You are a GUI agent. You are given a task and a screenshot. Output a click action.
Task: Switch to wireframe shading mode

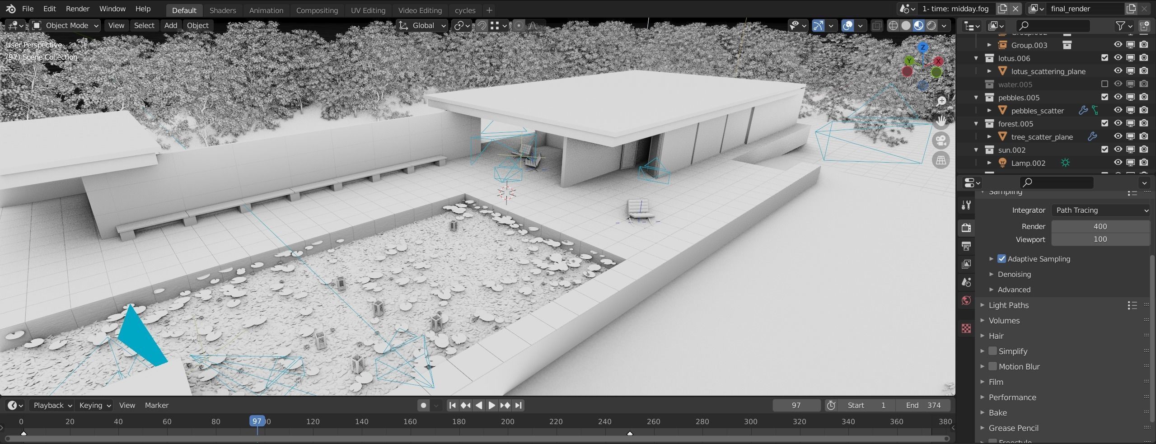[893, 26]
